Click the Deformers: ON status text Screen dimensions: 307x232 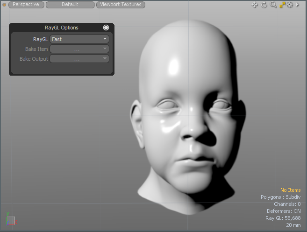284,211
